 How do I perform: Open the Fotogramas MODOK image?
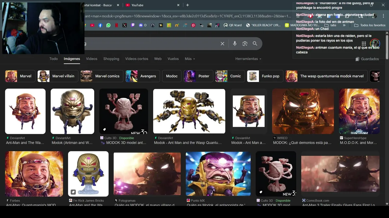(x=147, y=174)
